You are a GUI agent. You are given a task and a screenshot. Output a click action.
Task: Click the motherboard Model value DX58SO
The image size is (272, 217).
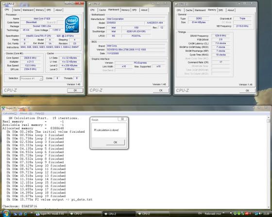[125, 23]
